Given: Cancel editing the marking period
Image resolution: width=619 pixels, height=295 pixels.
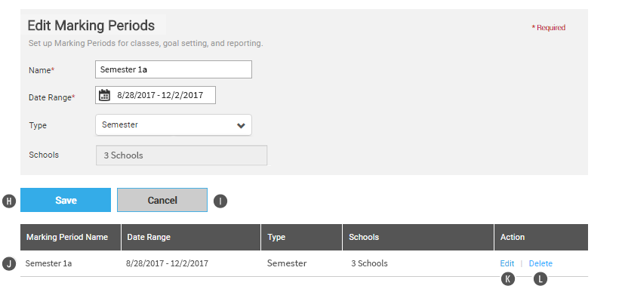Looking at the screenshot, I should (x=162, y=200).
